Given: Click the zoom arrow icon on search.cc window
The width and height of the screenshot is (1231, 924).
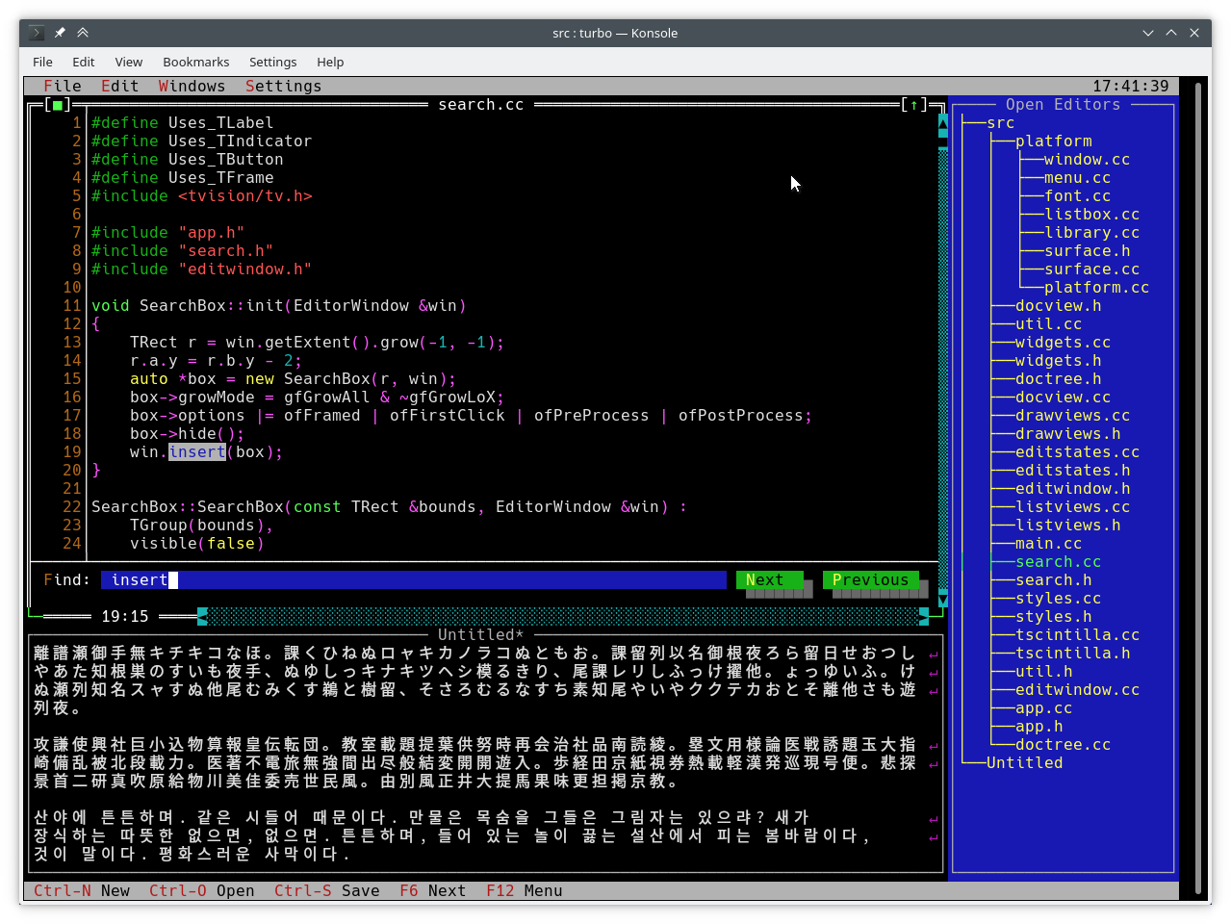Looking at the screenshot, I should coord(914,105).
